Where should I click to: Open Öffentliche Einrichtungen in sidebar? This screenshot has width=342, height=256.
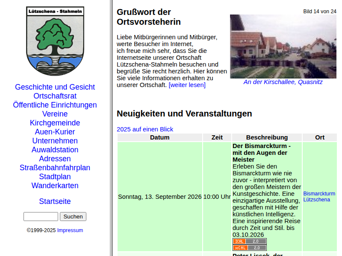tap(55, 105)
